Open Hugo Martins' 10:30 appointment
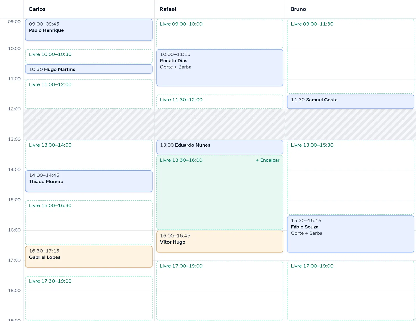This screenshot has width=416, height=321. click(x=89, y=69)
